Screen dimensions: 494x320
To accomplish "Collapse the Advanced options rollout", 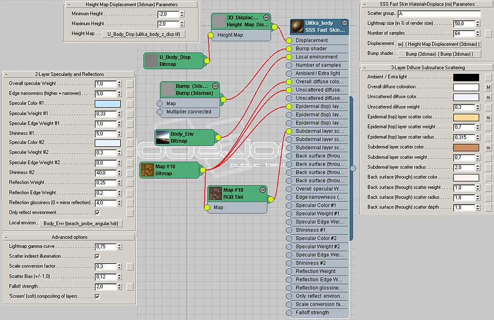I will click(7, 237).
